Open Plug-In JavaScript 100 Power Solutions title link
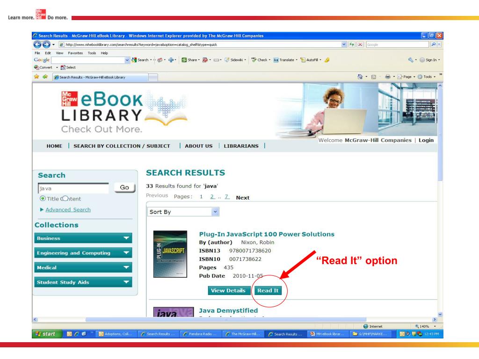The height and width of the screenshot is (359, 479). pos(267,234)
